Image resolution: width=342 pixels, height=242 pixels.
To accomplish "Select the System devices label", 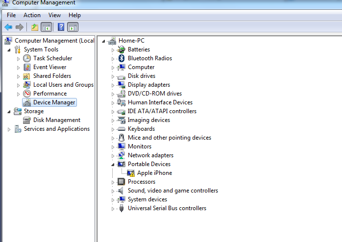I will 147,199.
